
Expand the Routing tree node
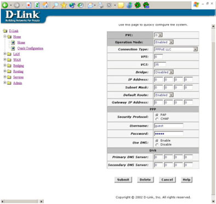[5, 71]
